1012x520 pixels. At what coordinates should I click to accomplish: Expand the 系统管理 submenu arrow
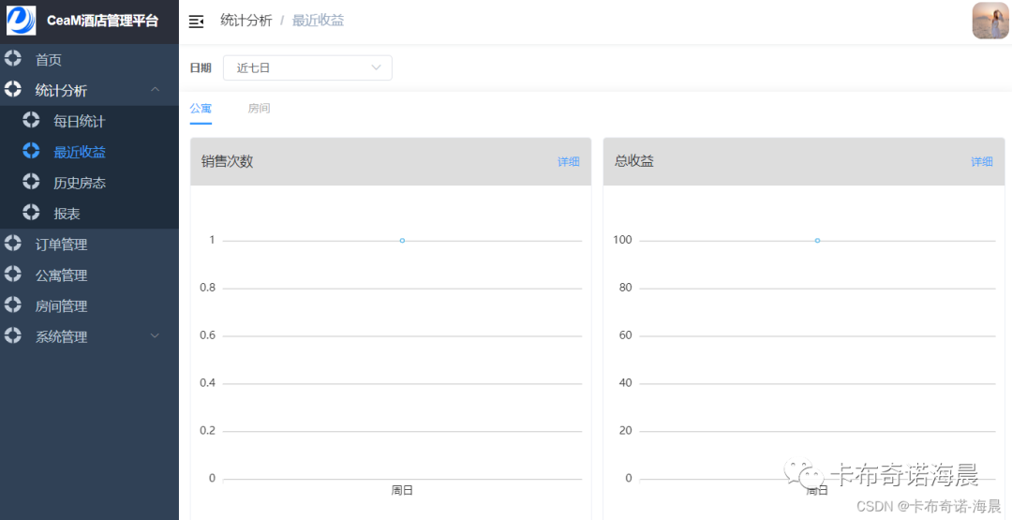(x=156, y=336)
